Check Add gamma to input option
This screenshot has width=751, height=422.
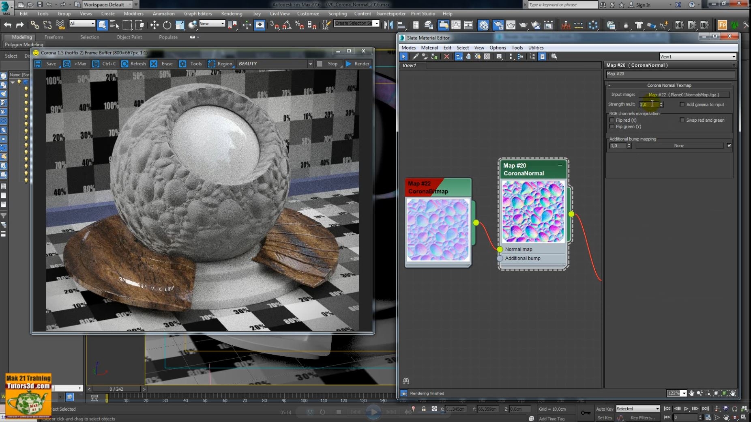(682, 105)
